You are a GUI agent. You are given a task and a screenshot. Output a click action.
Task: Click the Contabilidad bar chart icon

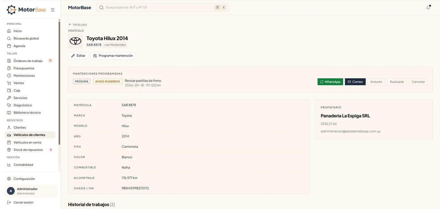coord(9,165)
